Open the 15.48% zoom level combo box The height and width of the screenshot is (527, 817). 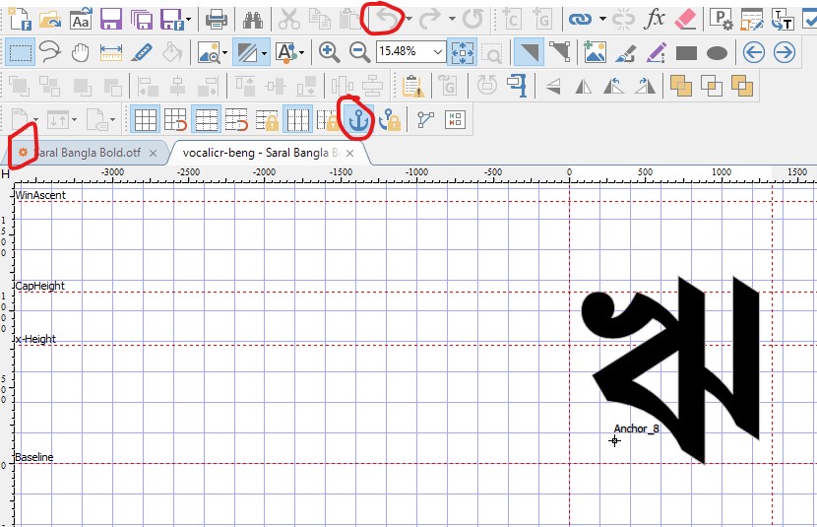click(x=411, y=51)
